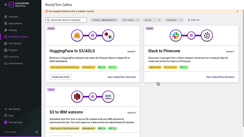Click NiFi 1.x tag on HuggingFace card
This screenshot has width=244, height=137.
click(112, 67)
